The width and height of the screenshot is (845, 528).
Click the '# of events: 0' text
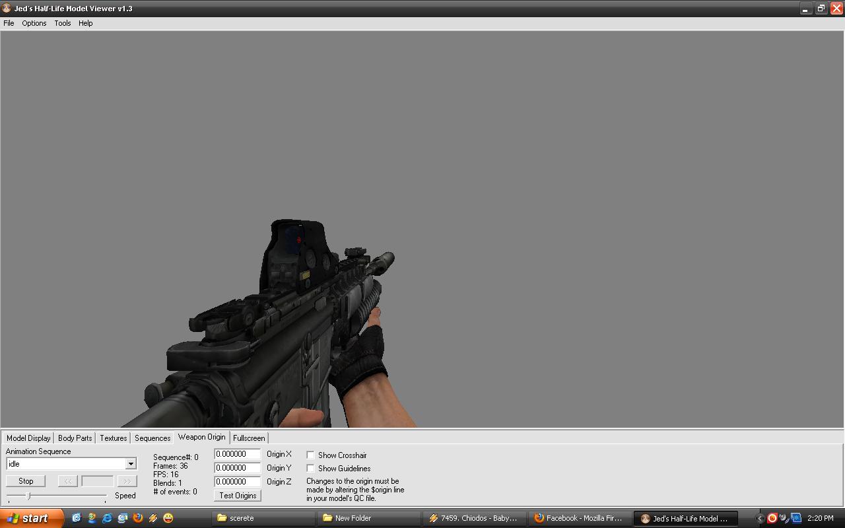(x=175, y=492)
